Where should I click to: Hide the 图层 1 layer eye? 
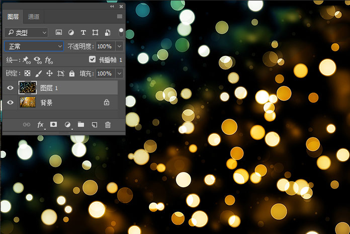tap(10, 88)
